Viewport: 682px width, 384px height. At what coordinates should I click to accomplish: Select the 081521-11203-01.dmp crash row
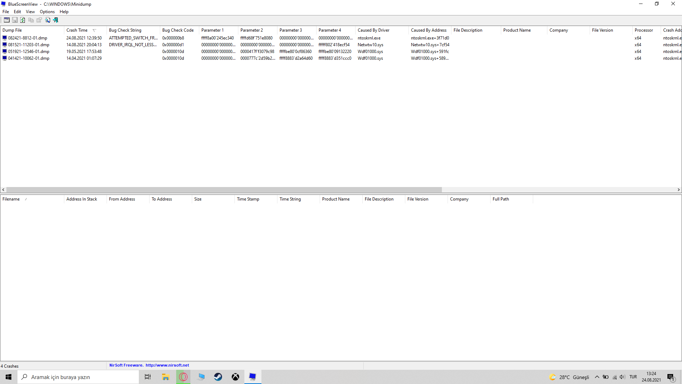(x=29, y=45)
